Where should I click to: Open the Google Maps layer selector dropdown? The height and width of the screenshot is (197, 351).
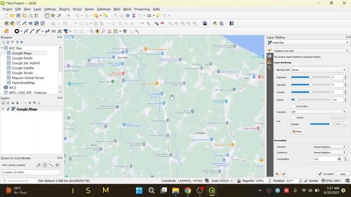point(308,43)
